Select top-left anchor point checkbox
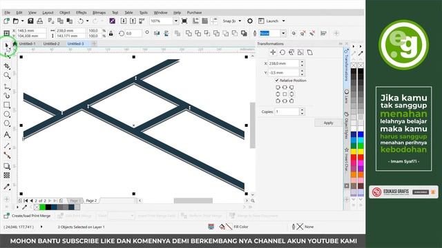This screenshot has height=248, width=442. (278, 87)
